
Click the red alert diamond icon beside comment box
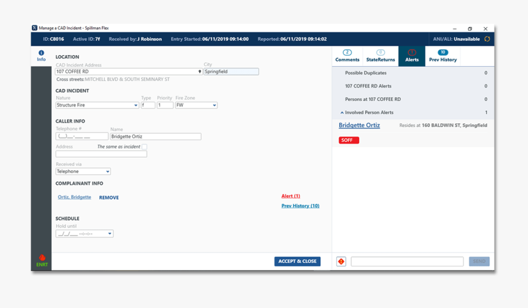click(x=341, y=262)
